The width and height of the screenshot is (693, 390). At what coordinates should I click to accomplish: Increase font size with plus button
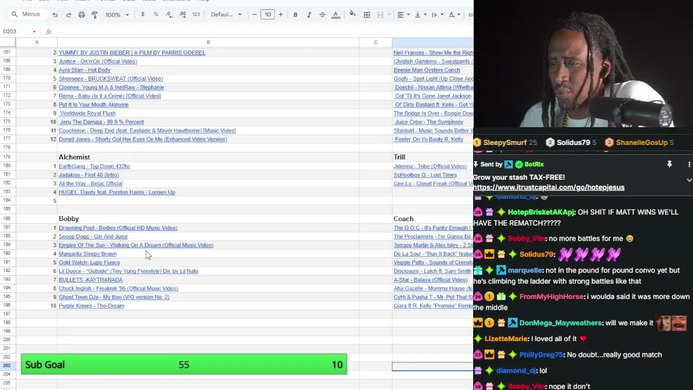pyautogui.click(x=280, y=15)
